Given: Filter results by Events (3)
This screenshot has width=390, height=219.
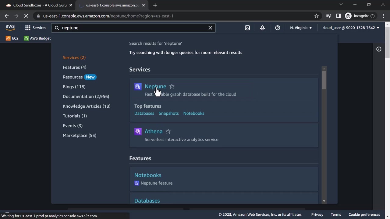Looking at the screenshot, I should coord(73,126).
